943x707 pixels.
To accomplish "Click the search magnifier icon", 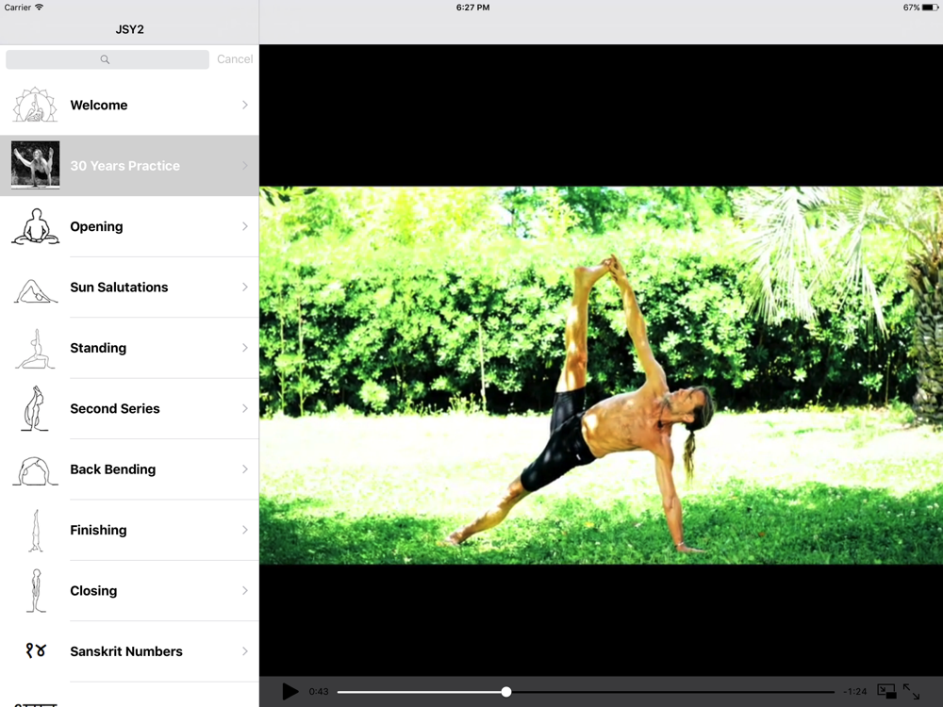I will pos(105,59).
